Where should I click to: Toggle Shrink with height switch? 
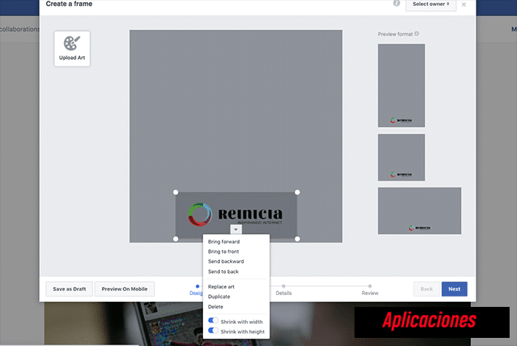coord(213,331)
